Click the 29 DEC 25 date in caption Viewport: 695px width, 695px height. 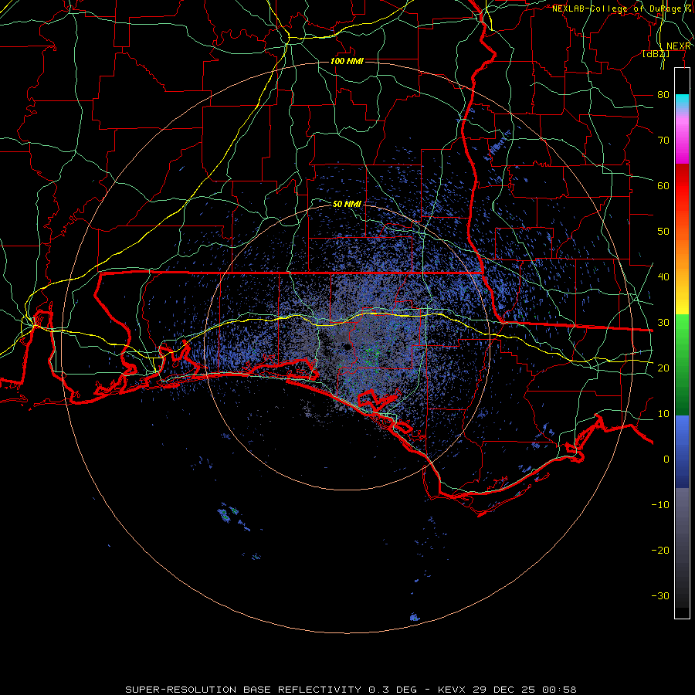pos(504,690)
